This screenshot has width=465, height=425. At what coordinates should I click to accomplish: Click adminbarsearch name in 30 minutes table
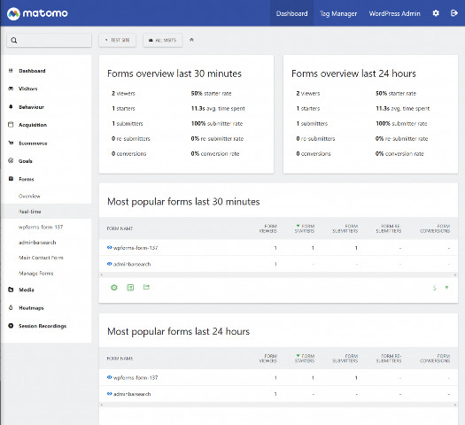(x=132, y=264)
